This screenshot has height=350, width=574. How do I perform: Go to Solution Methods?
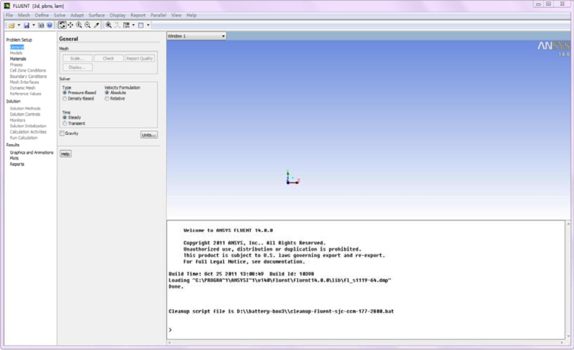pyautogui.click(x=25, y=109)
